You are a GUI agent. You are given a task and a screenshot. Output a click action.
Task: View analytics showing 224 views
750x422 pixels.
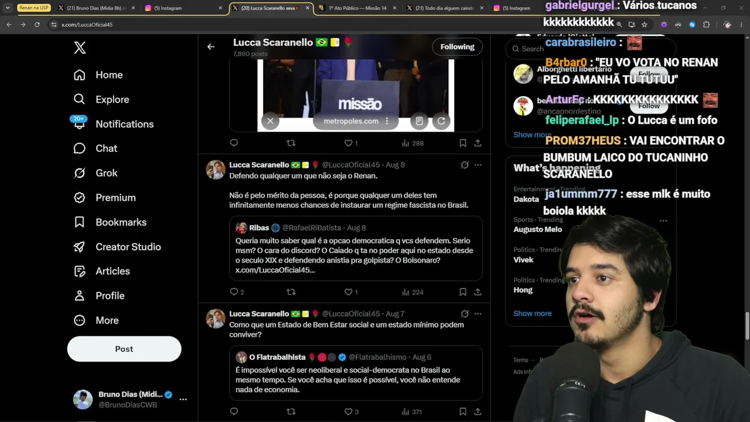412,292
